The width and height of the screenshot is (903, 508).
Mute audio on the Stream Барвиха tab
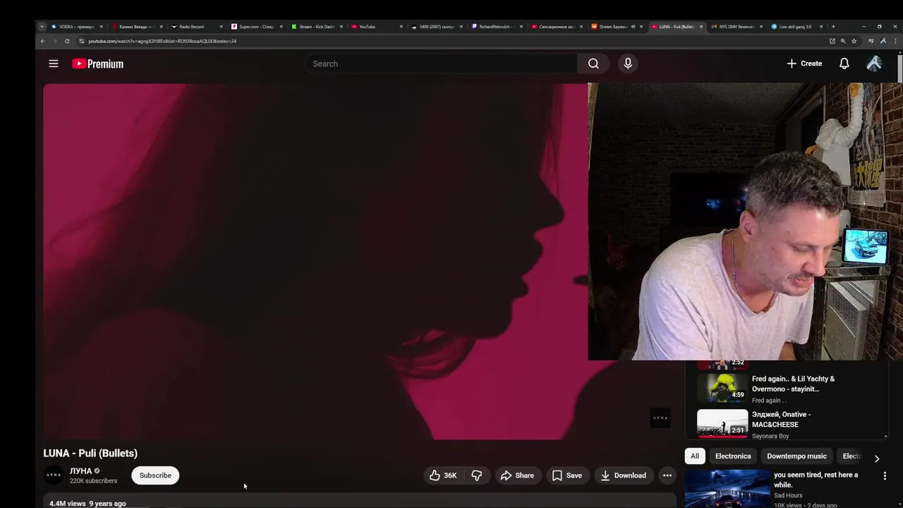pos(633,27)
